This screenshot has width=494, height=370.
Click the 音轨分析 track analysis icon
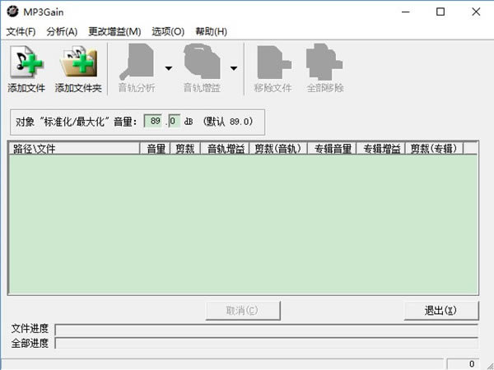pos(137,62)
